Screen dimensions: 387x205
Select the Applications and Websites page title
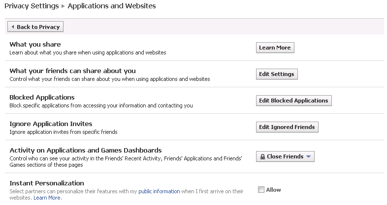(112, 6)
